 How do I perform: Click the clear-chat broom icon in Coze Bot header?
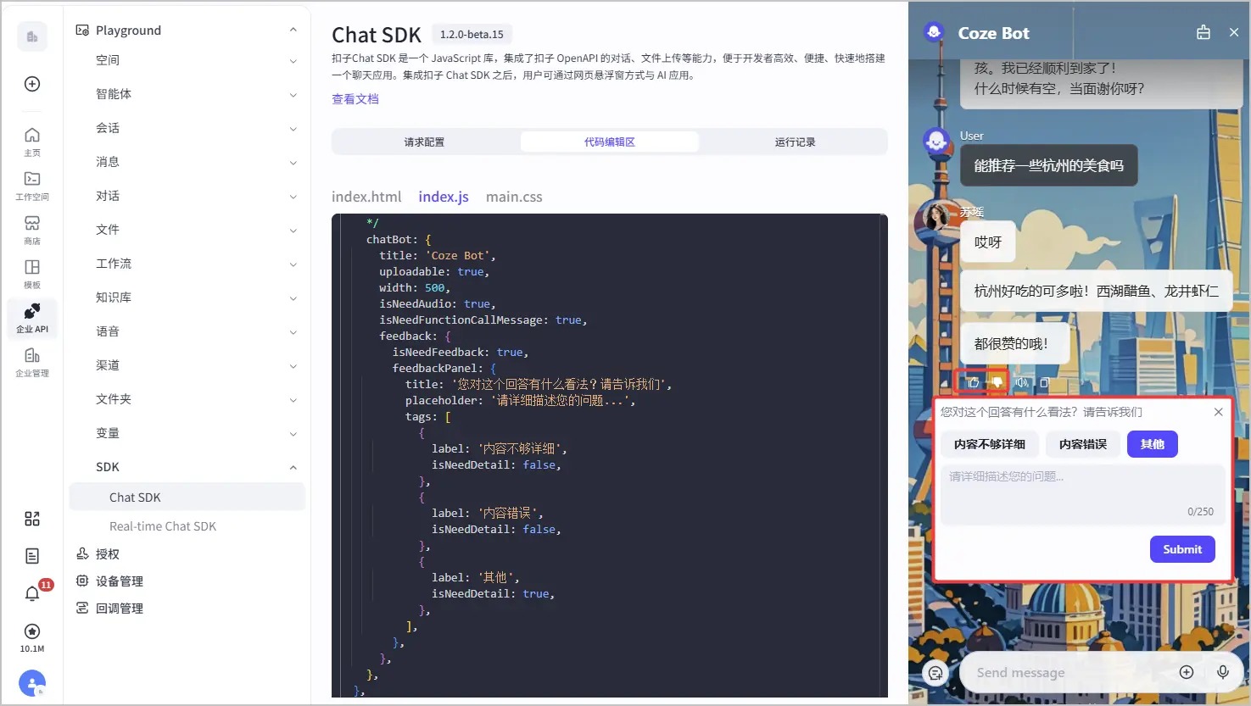click(1204, 33)
